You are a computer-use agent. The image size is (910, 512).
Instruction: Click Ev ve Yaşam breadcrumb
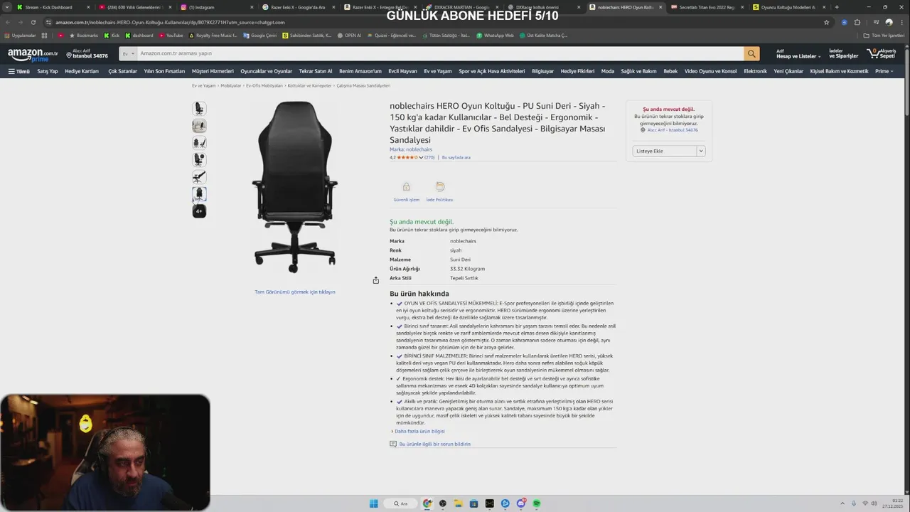(x=203, y=85)
